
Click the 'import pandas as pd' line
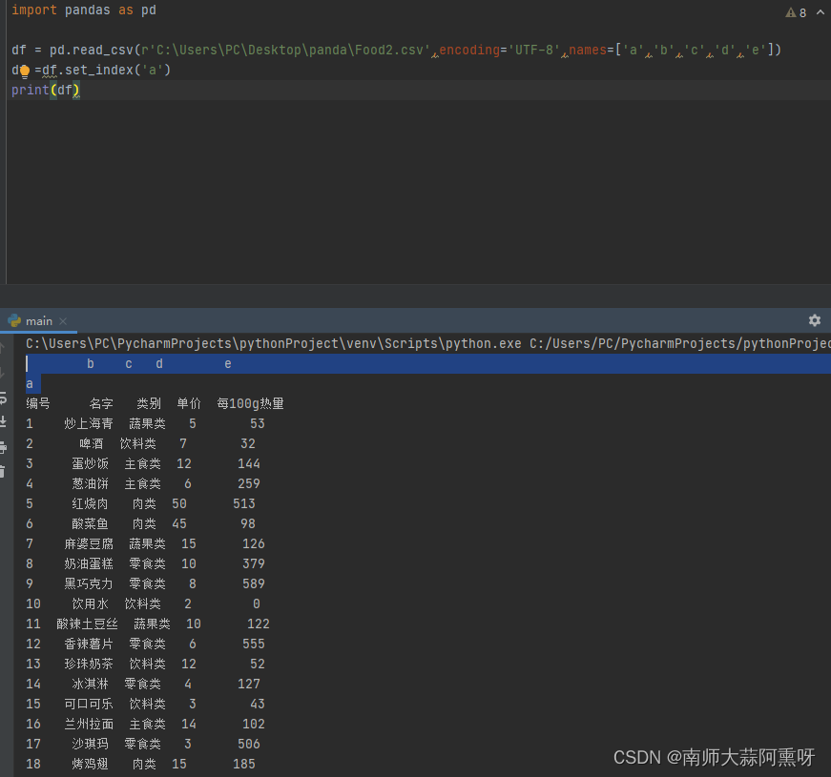point(84,10)
